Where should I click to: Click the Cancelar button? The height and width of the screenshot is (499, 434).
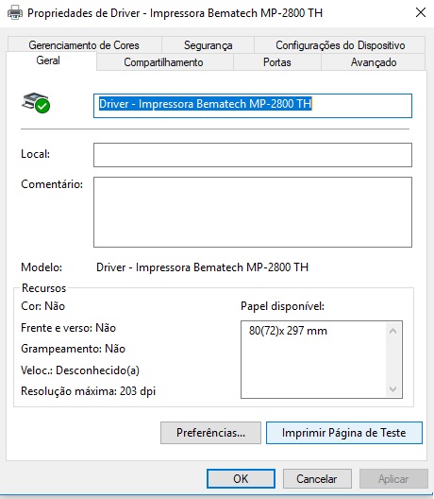(317, 478)
